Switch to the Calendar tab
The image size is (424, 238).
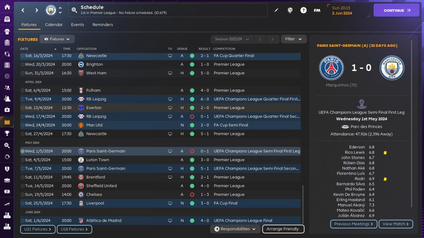click(x=54, y=25)
